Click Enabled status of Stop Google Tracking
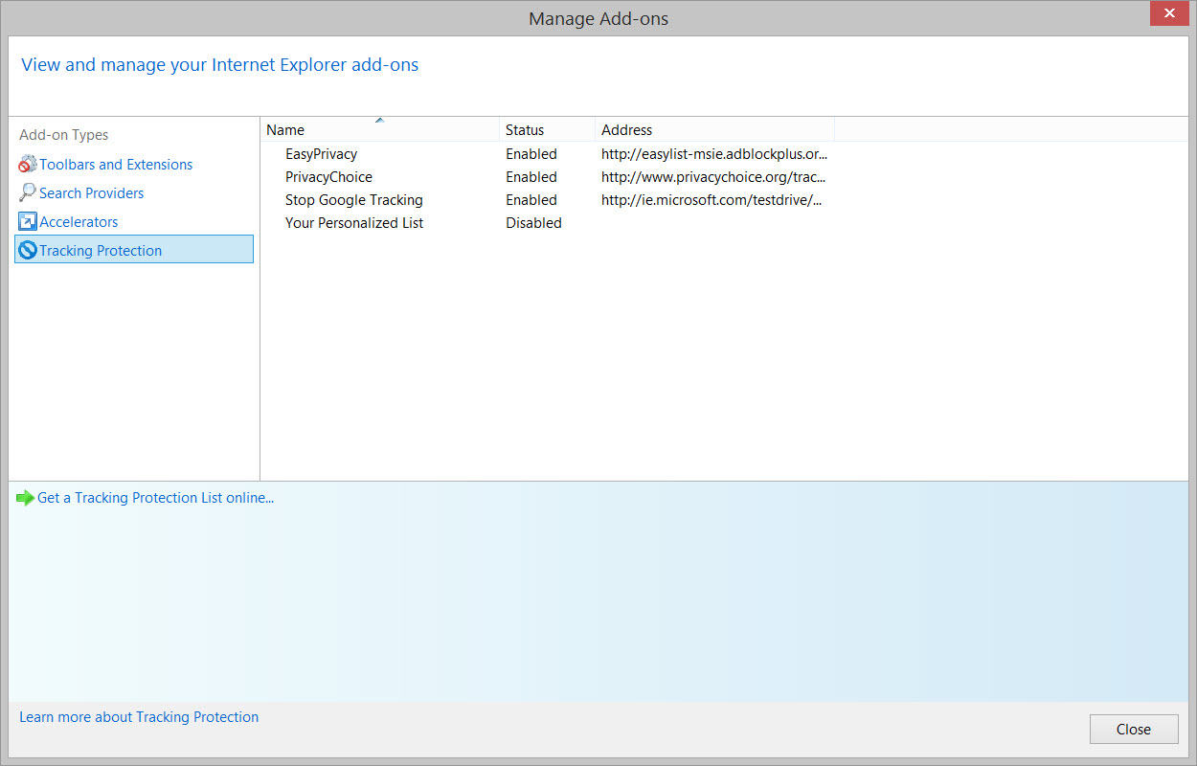Viewport: 1197px width, 766px height. pos(531,200)
